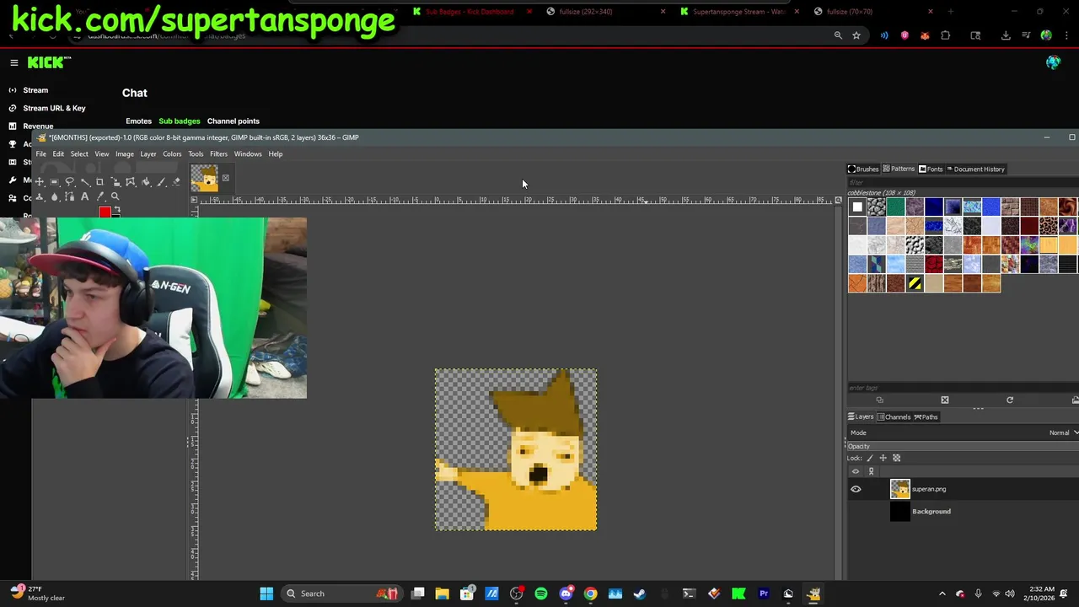Open the Windows menu

(x=248, y=153)
